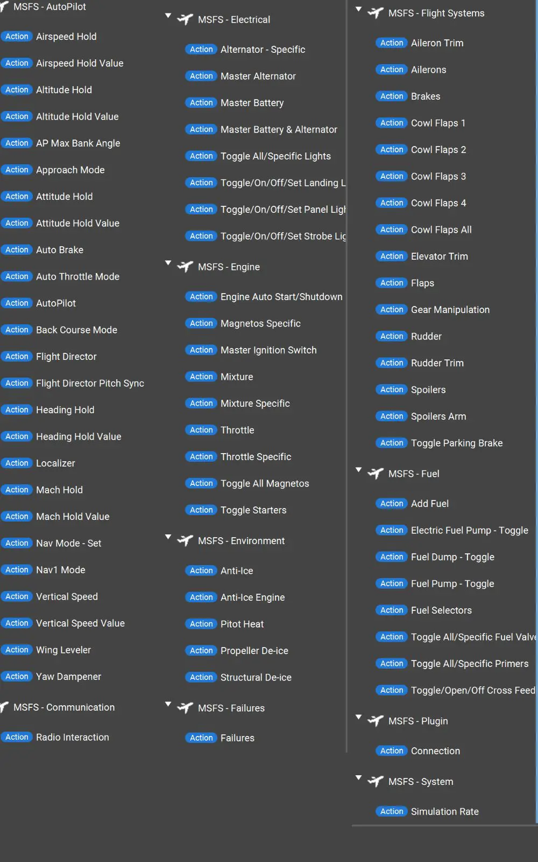Select the Mach Hold action
This screenshot has width=538, height=862.
pyautogui.click(x=59, y=490)
